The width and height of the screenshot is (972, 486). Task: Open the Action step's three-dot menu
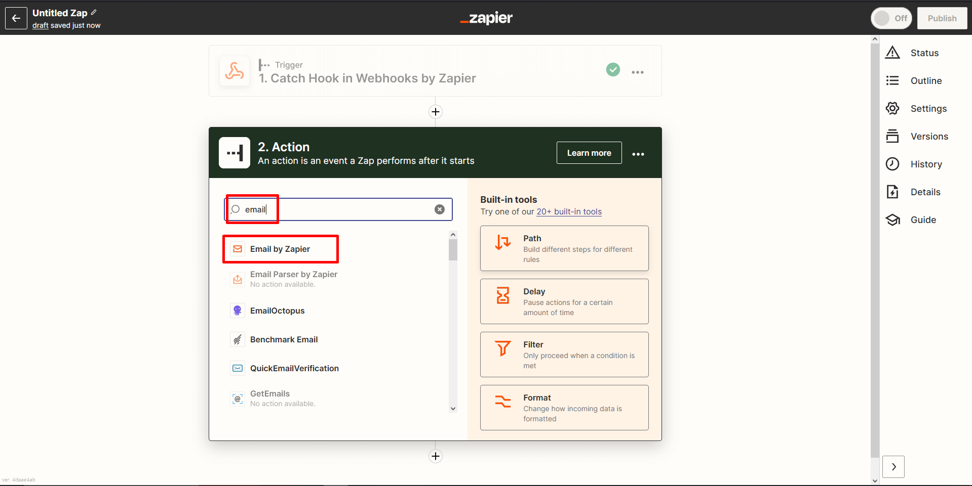click(x=638, y=154)
